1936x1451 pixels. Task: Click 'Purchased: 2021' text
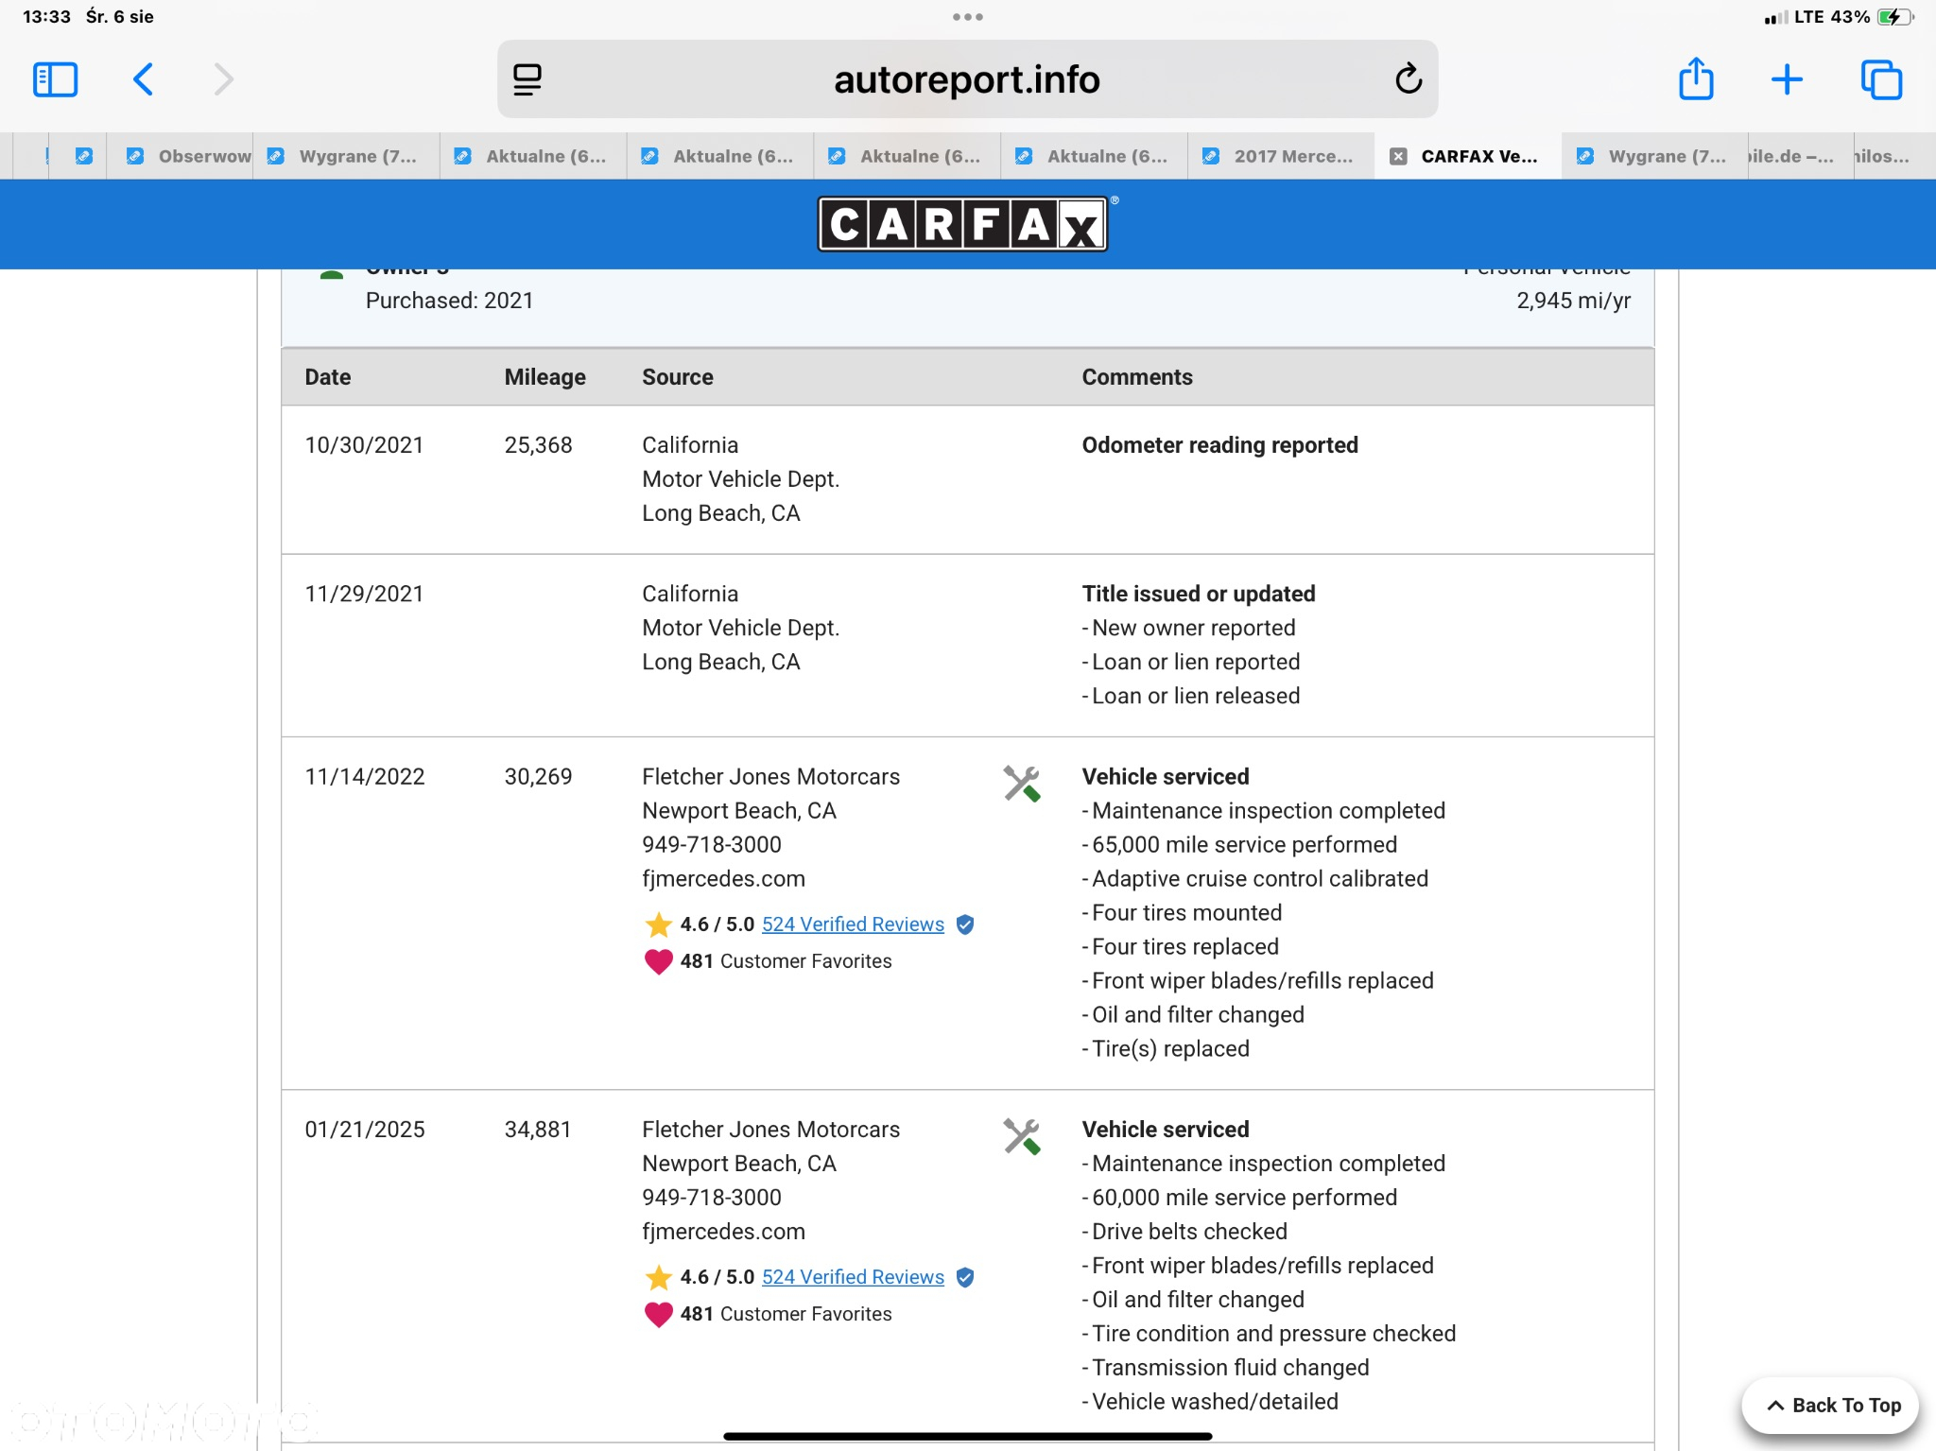pyautogui.click(x=449, y=301)
